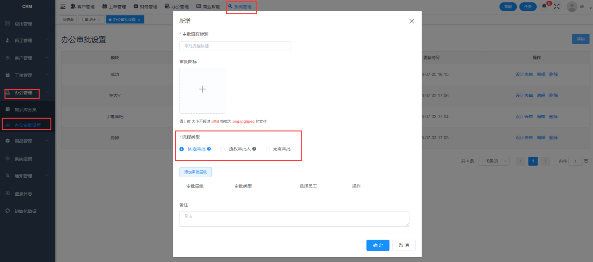The image size is (593, 262).
Task: Open 应用管理 in the sidebar
Action: pos(23,24)
